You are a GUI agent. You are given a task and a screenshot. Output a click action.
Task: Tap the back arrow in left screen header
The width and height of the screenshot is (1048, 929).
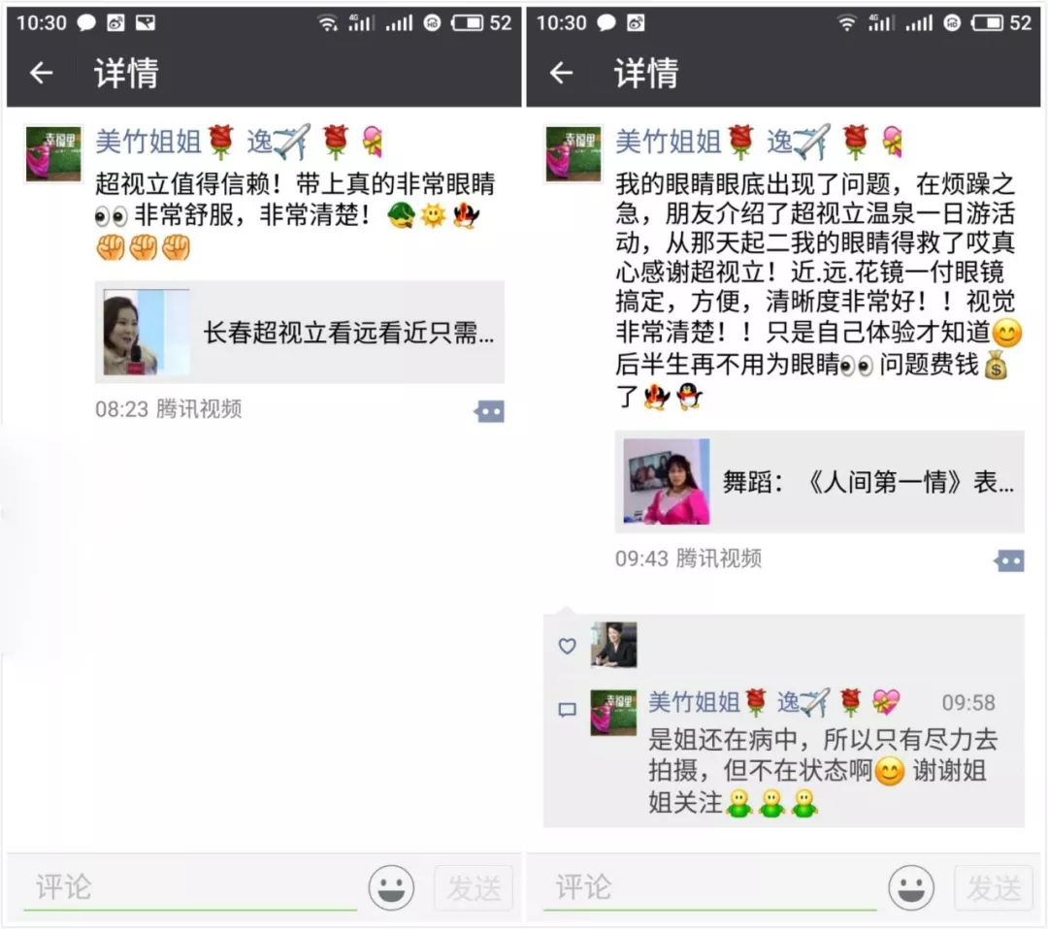coord(42,73)
